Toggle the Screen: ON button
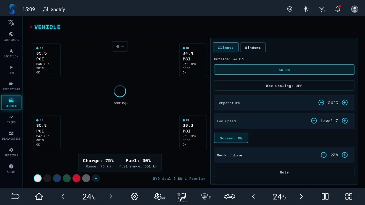 click(231, 138)
